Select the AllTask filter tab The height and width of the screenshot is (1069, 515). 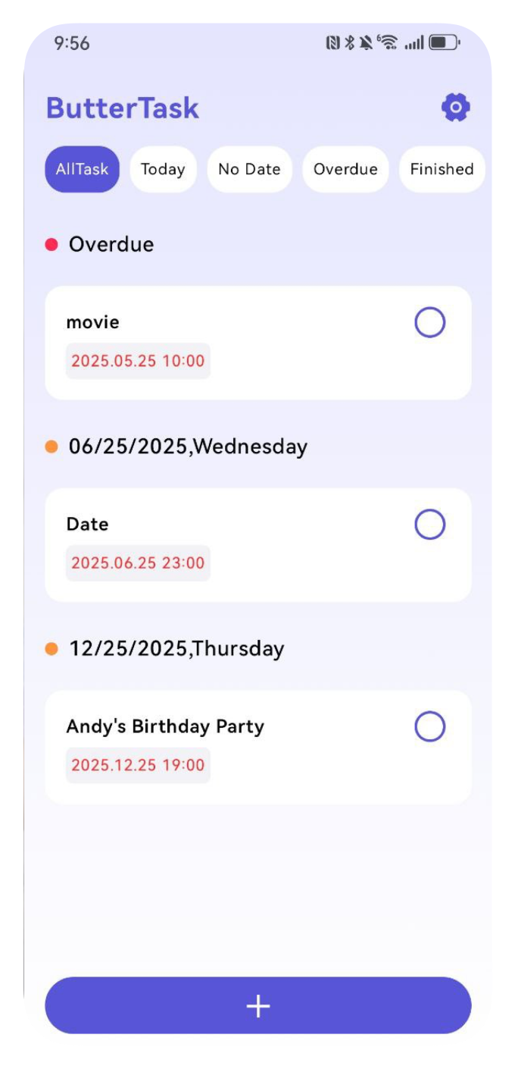[x=82, y=169]
